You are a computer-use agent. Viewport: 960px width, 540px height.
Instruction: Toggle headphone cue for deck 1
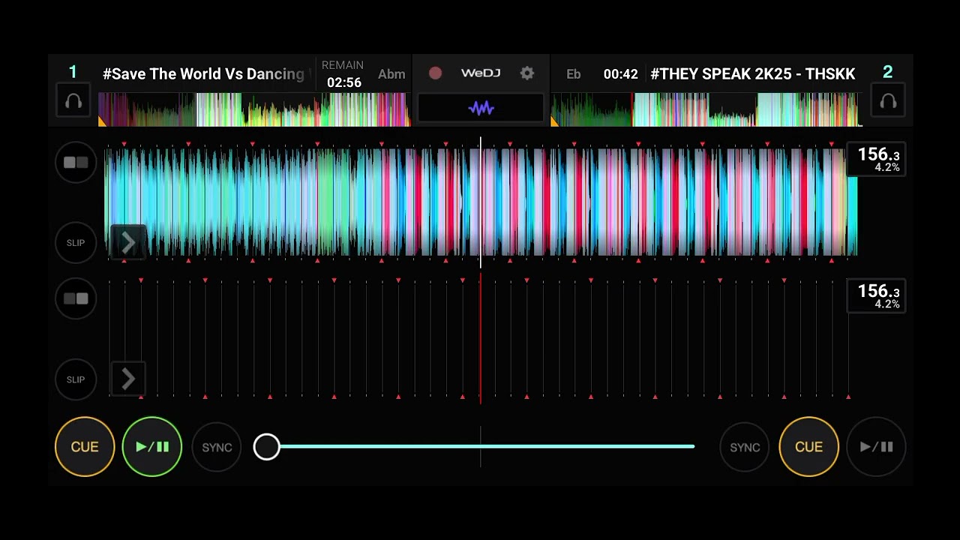[x=73, y=101]
